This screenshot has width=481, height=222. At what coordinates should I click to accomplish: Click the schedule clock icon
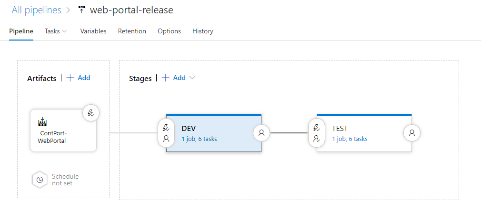[40, 180]
